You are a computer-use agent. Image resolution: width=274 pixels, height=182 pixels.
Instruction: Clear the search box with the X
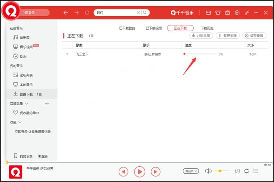click(x=138, y=13)
